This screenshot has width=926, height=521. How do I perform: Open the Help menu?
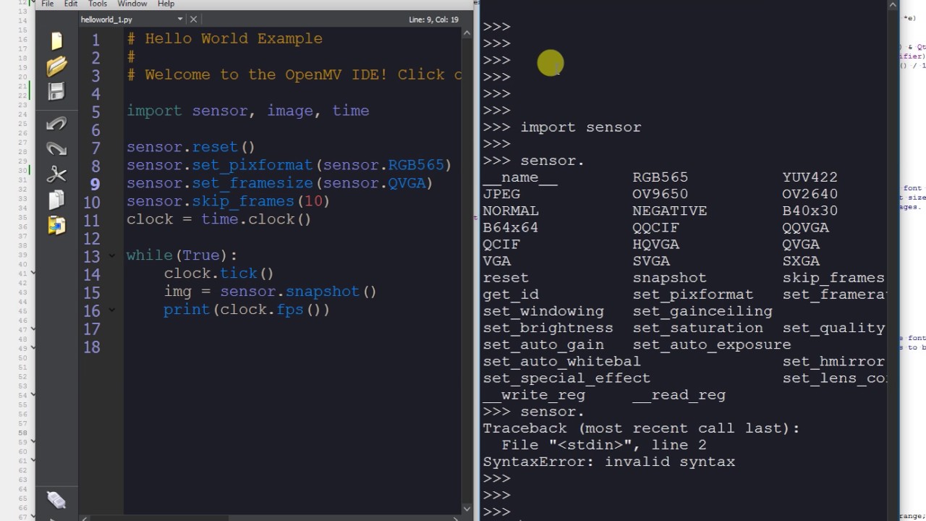click(x=166, y=4)
